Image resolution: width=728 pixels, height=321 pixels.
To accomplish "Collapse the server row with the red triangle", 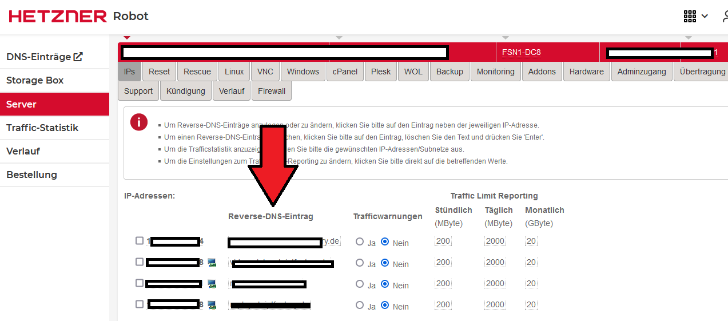I will pos(126,38).
